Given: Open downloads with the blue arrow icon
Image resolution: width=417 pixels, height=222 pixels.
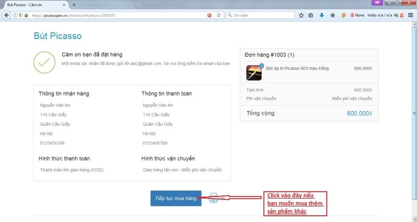Looking at the screenshot, I should point(322,16).
